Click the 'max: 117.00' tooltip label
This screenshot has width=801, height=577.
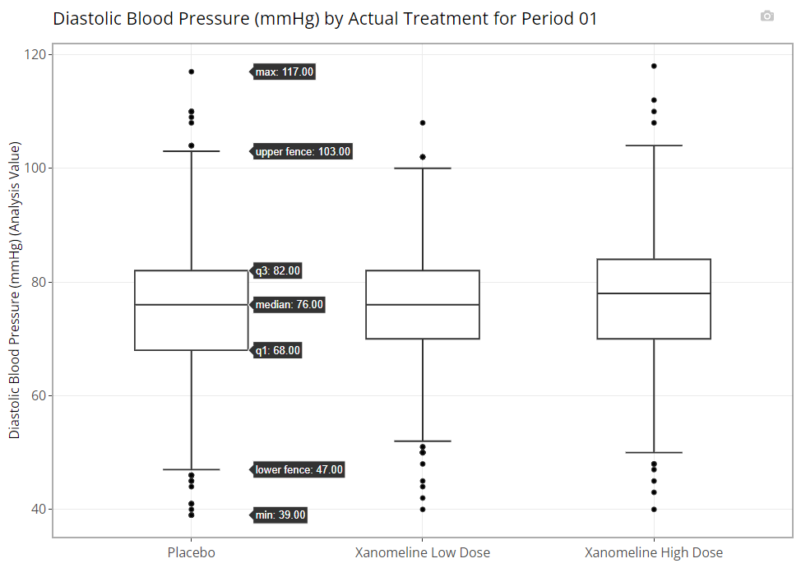[x=282, y=72]
